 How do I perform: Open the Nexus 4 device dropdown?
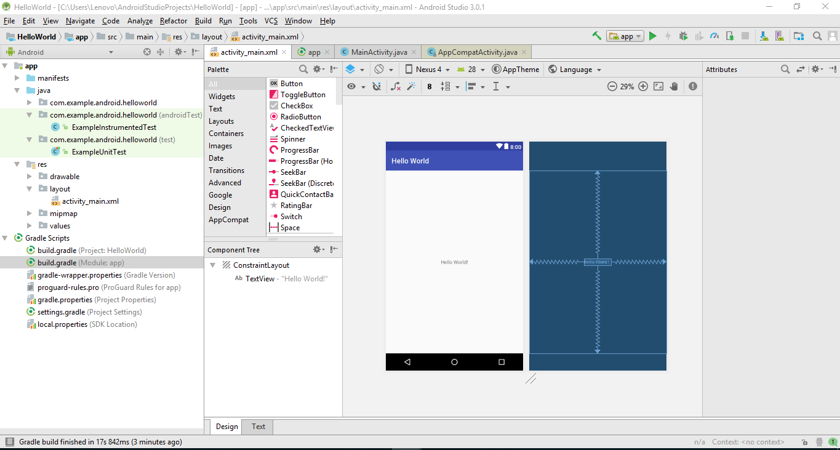coord(427,69)
